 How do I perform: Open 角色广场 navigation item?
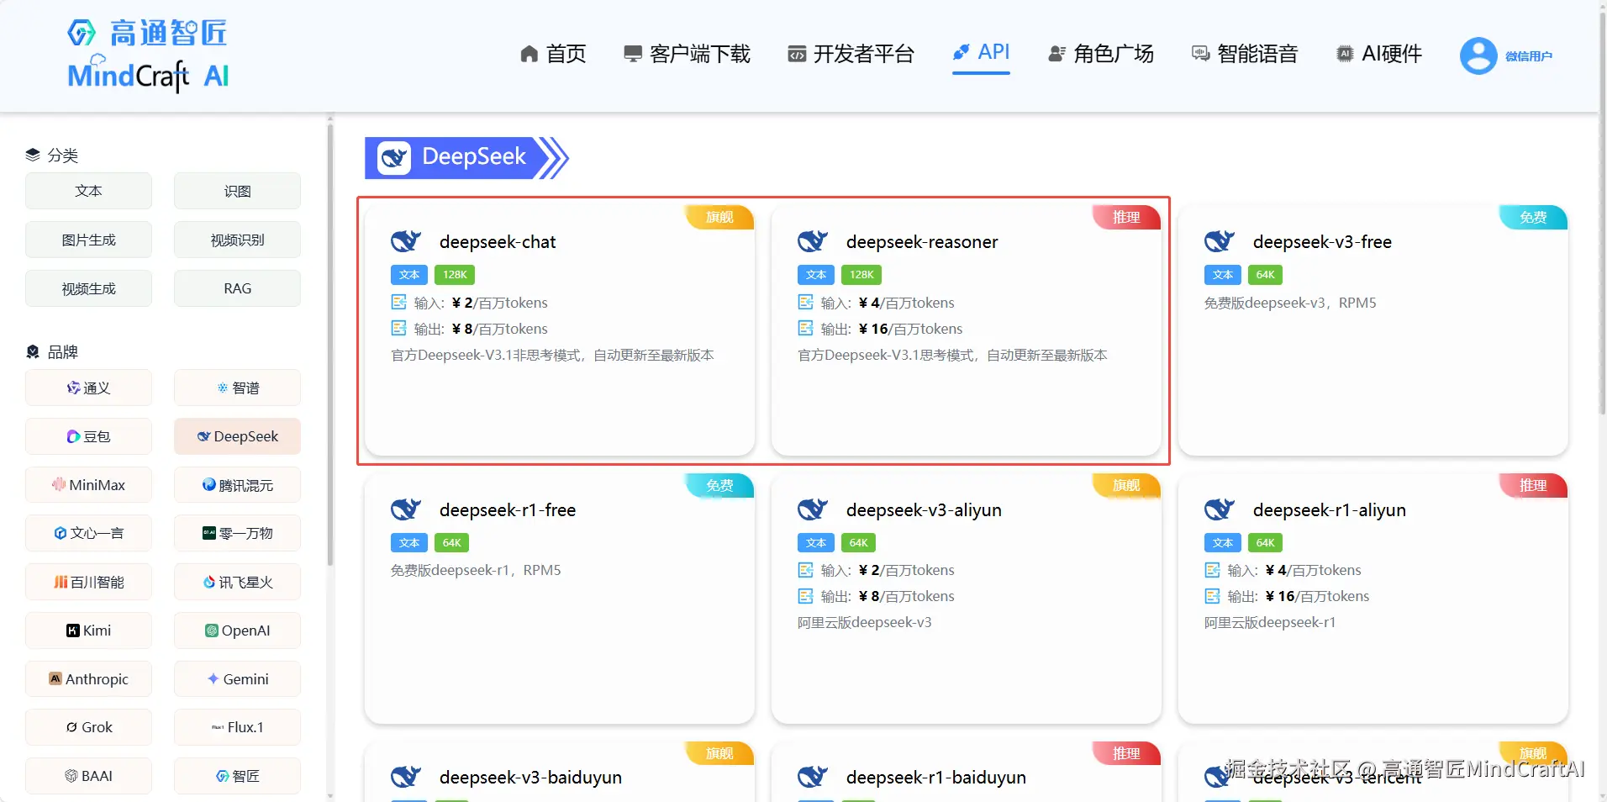[x=1100, y=54]
